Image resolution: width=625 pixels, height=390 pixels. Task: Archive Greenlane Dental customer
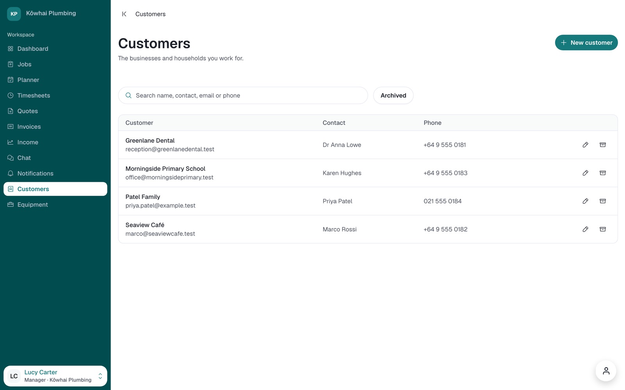click(603, 145)
